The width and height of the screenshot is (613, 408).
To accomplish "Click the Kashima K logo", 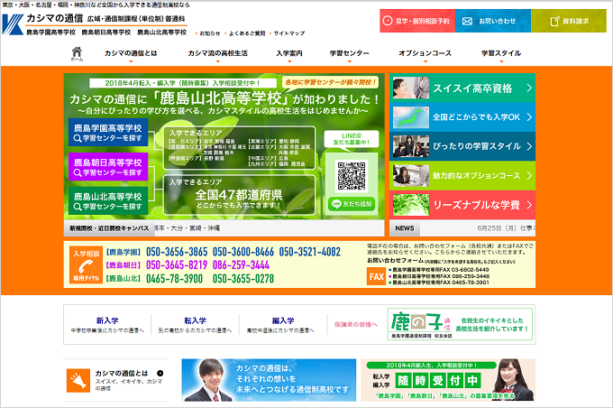I will pyautogui.click(x=13, y=24).
